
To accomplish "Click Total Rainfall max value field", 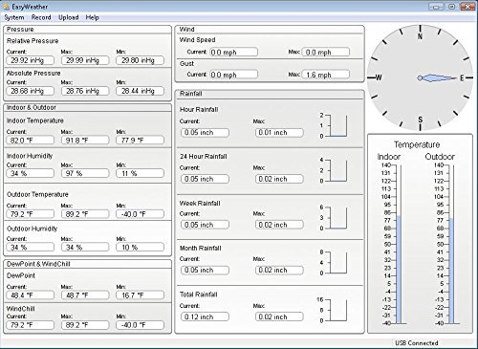I will click(279, 316).
